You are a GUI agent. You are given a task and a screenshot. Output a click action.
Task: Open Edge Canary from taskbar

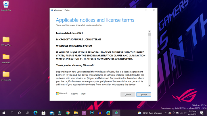[108, 113]
